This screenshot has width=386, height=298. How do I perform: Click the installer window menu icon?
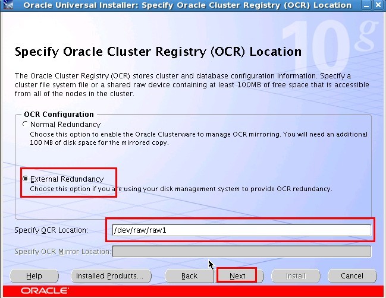pos(8,5)
